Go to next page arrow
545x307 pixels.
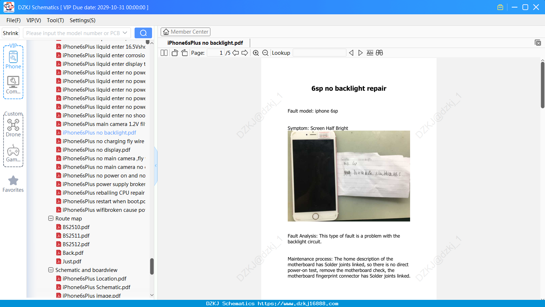(245, 53)
